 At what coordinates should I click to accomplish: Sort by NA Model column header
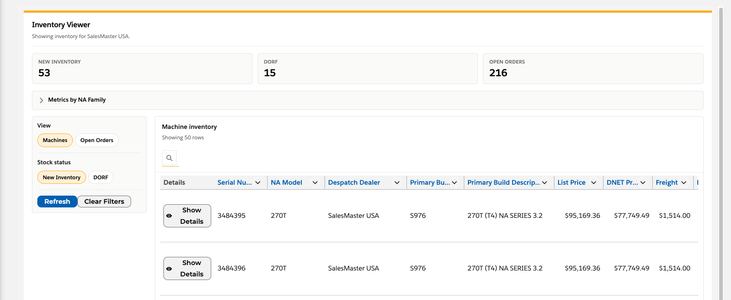286,182
